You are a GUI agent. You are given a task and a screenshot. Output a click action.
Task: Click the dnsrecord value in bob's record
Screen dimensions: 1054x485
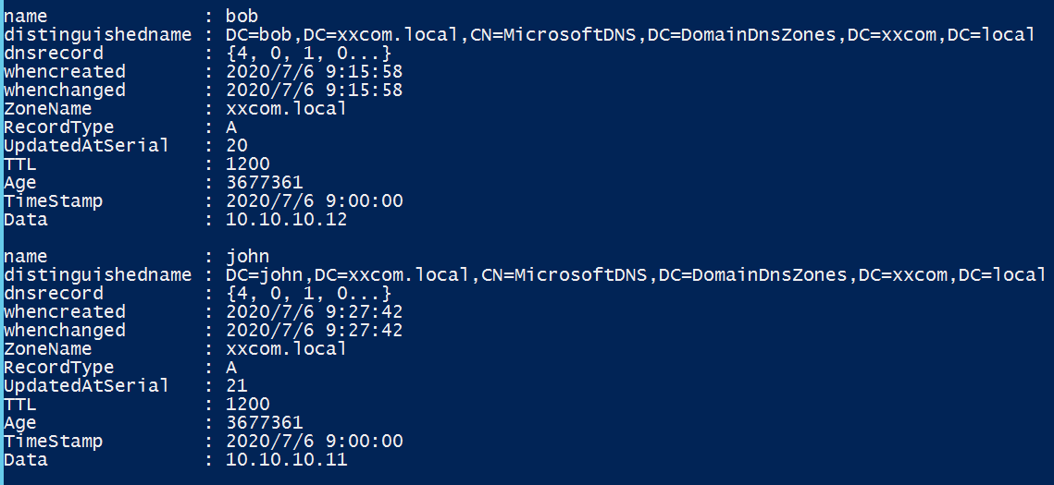click(303, 54)
